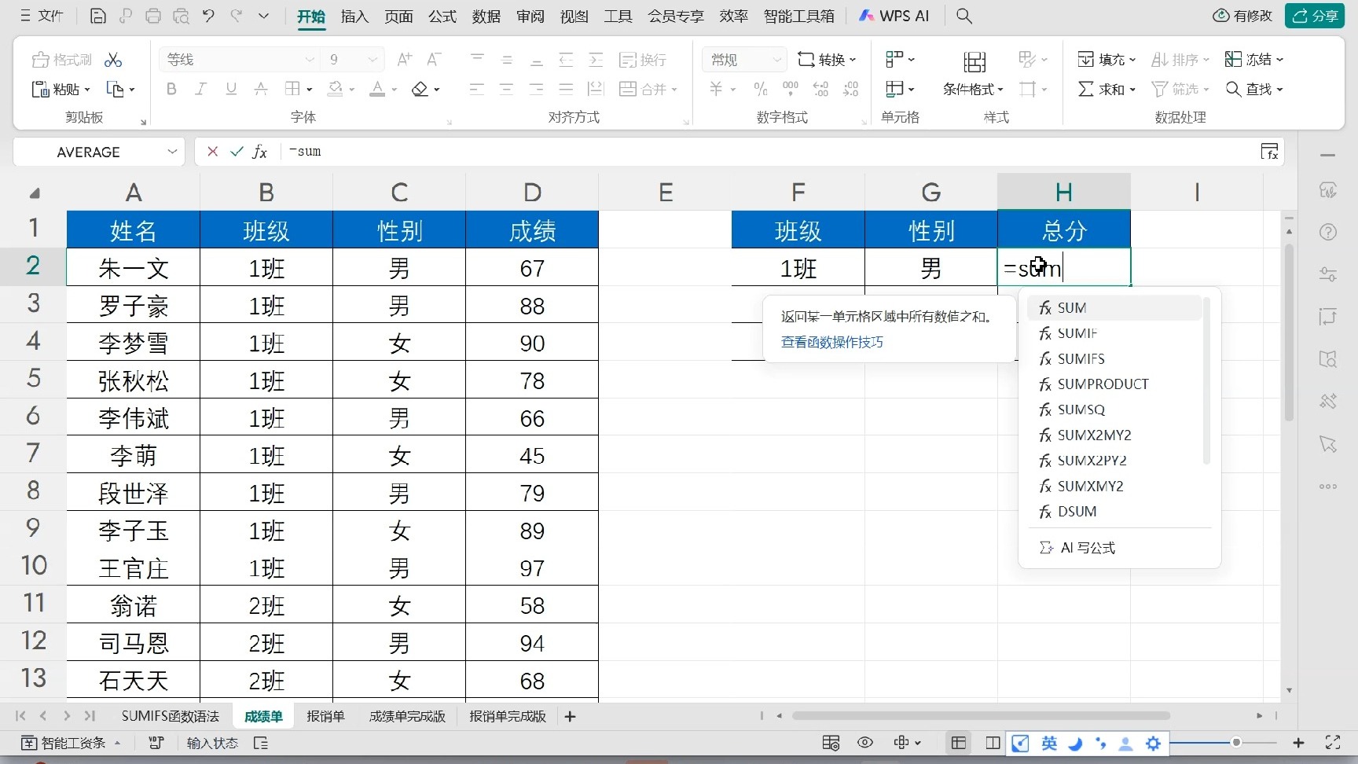The height and width of the screenshot is (764, 1358).
Task: Select normal view icon in status bar
Action: (959, 742)
